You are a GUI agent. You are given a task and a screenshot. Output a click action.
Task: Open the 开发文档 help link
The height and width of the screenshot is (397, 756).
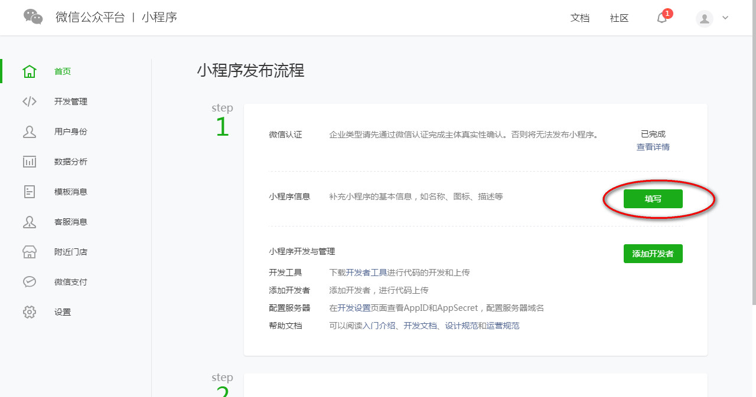point(418,325)
